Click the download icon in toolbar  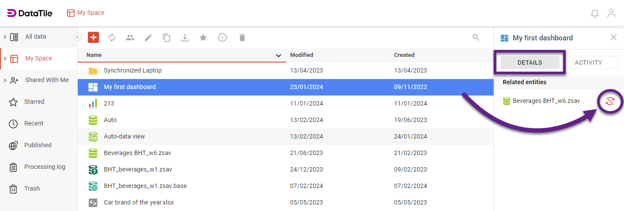coord(185,38)
